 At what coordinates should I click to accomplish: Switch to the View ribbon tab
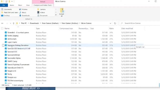point(28,5)
